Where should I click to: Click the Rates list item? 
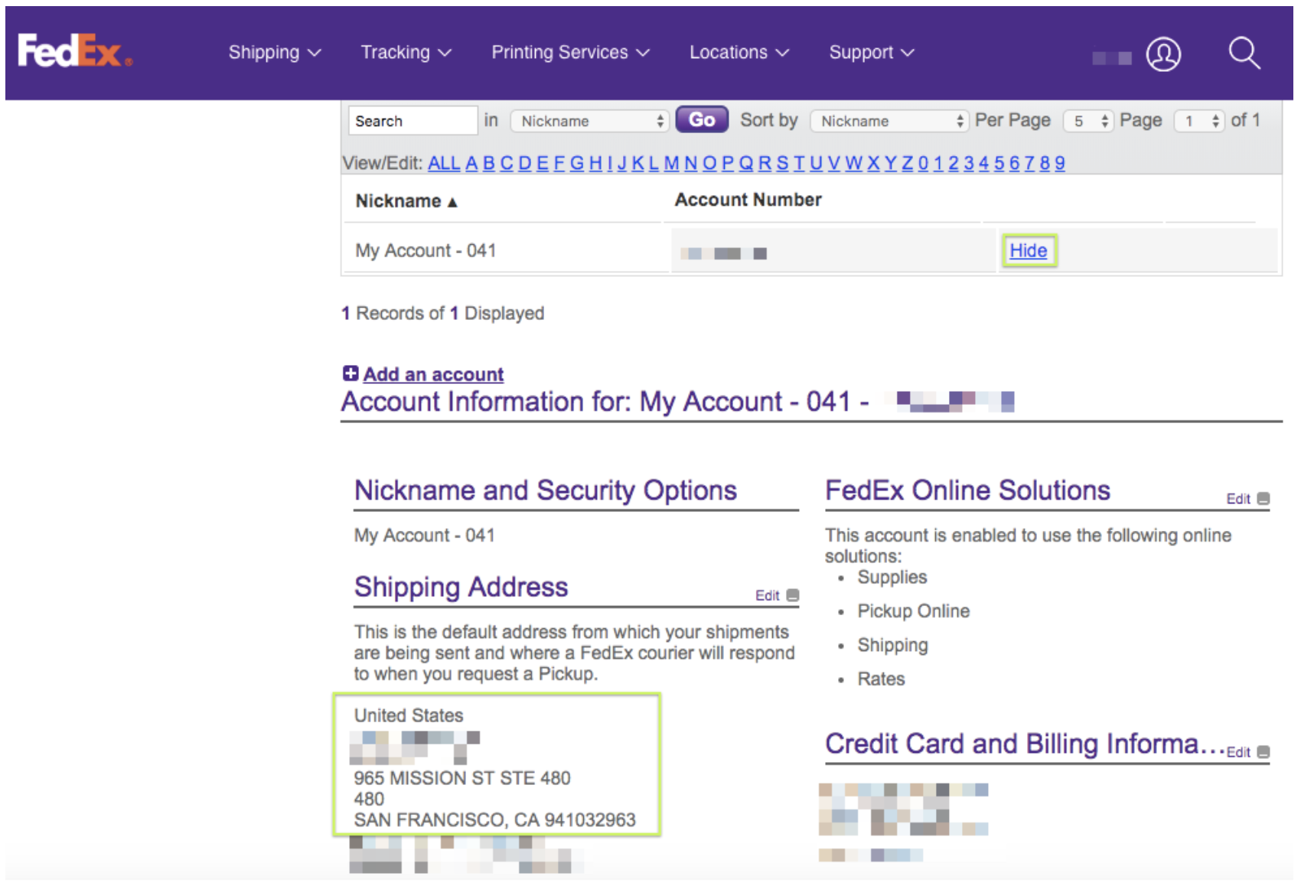click(881, 679)
